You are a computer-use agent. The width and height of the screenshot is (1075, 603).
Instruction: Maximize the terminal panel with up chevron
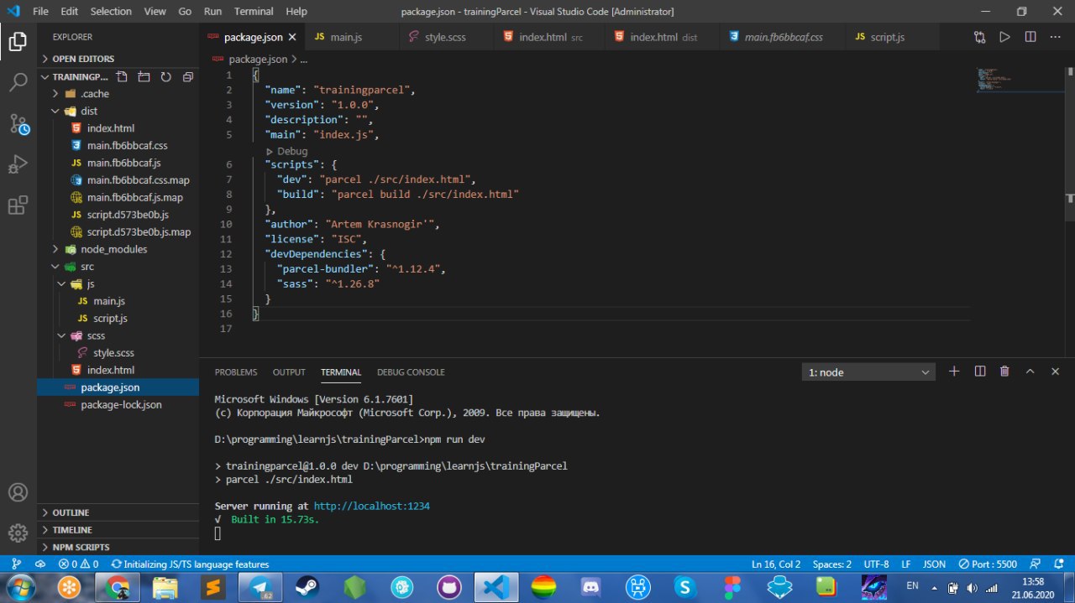tap(1030, 372)
